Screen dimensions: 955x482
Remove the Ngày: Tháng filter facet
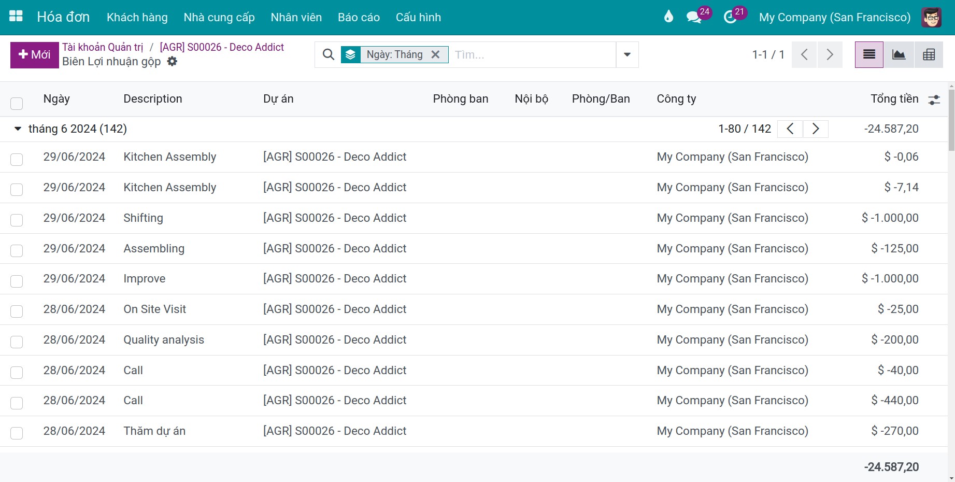(436, 54)
